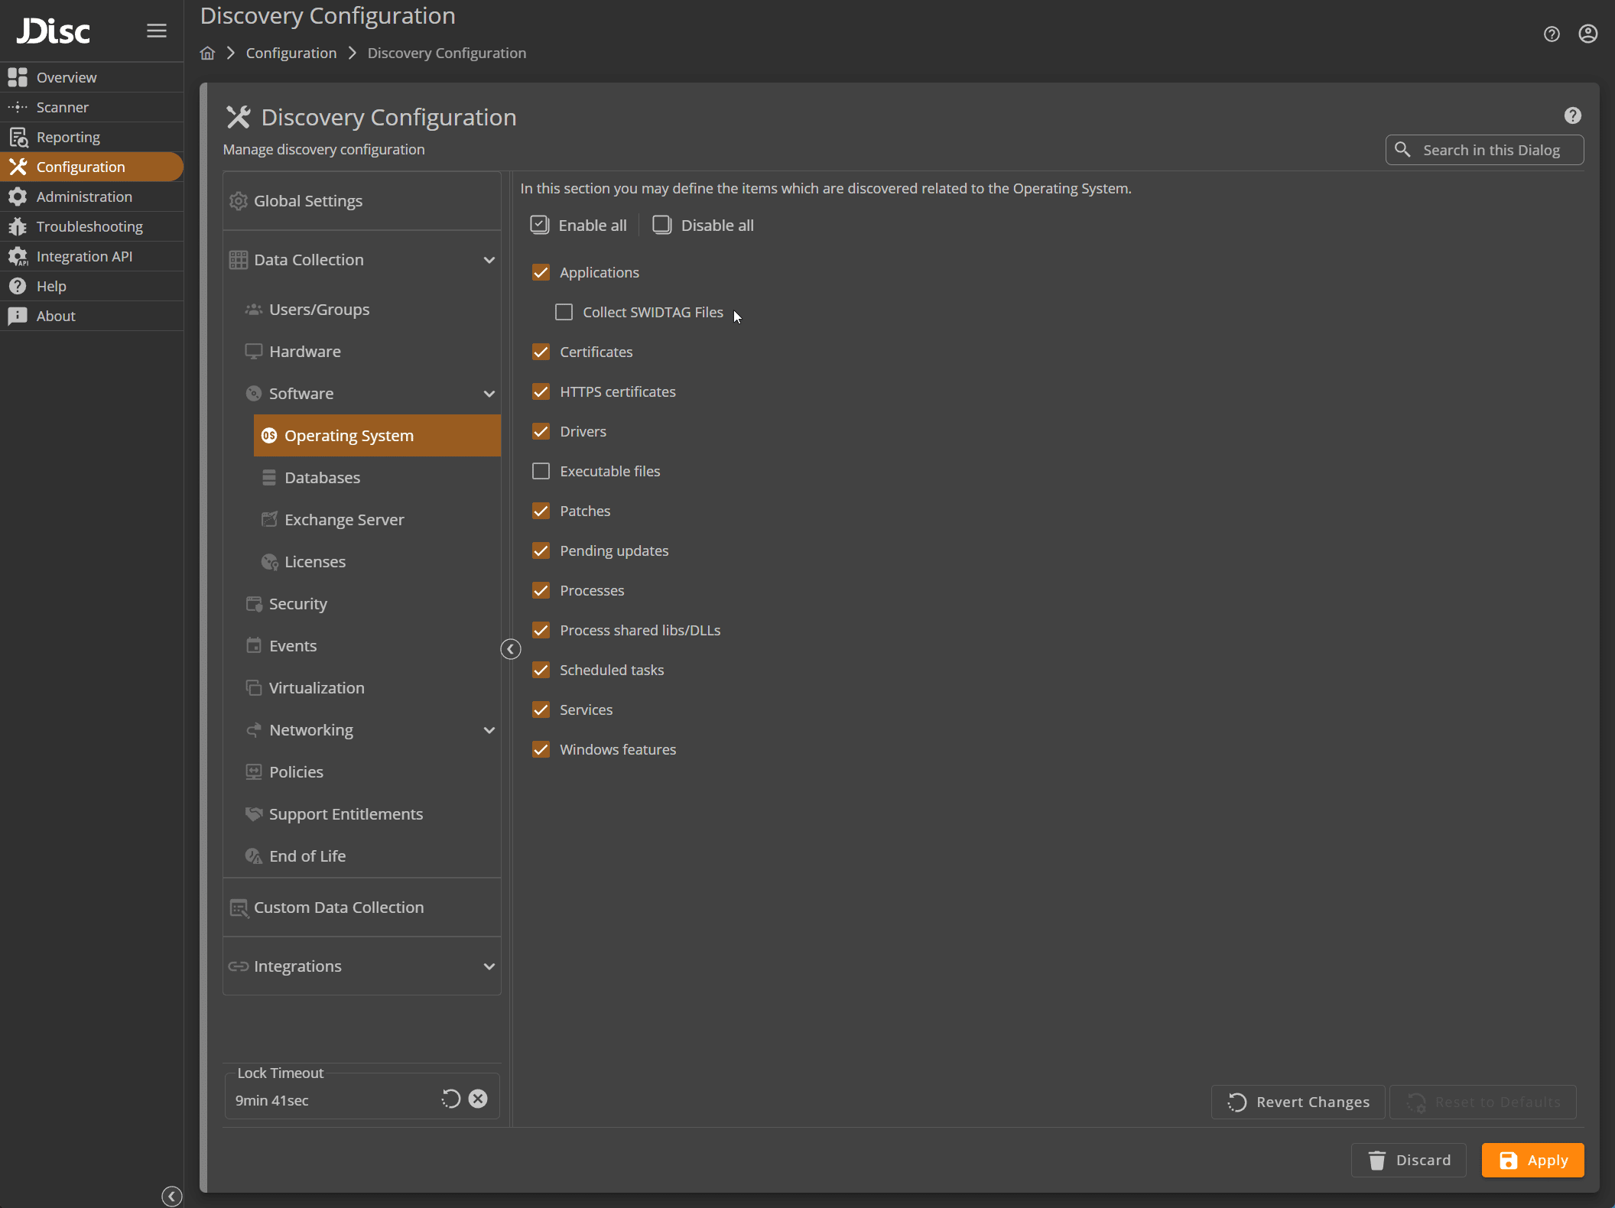The height and width of the screenshot is (1208, 1615).
Task: Select the Troubleshooting icon
Action: (18, 226)
